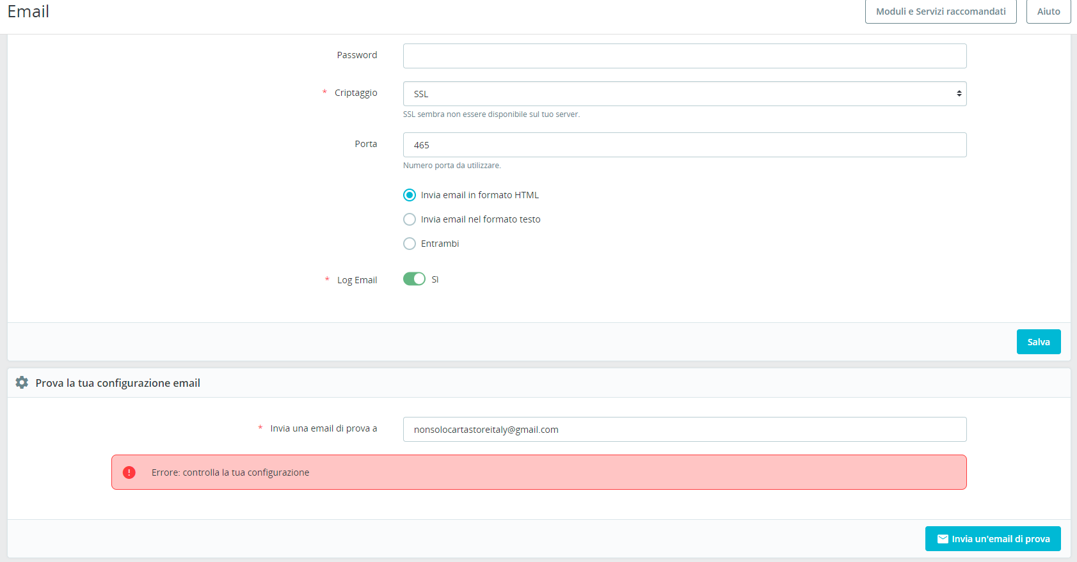Send test with Invia un'email di prova
1077x562 pixels.
pyautogui.click(x=993, y=539)
